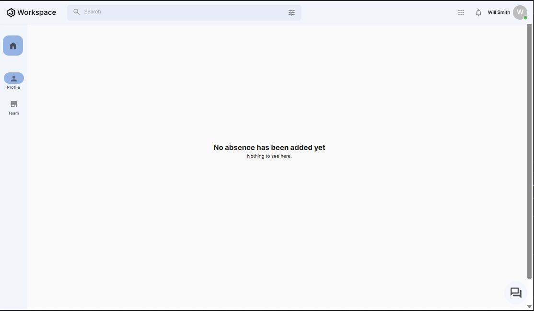Open the apps grid launcher
Viewport: 534px width, 311px height.
click(461, 12)
